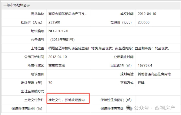The width and height of the screenshot is (181, 115).
Task: Click the 一级市场地块公示 section header
Action: (17, 5)
